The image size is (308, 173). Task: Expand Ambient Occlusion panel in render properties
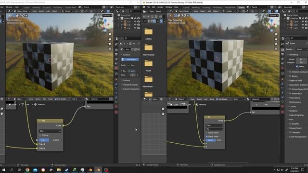pyautogui.click(x=297, y=72)
